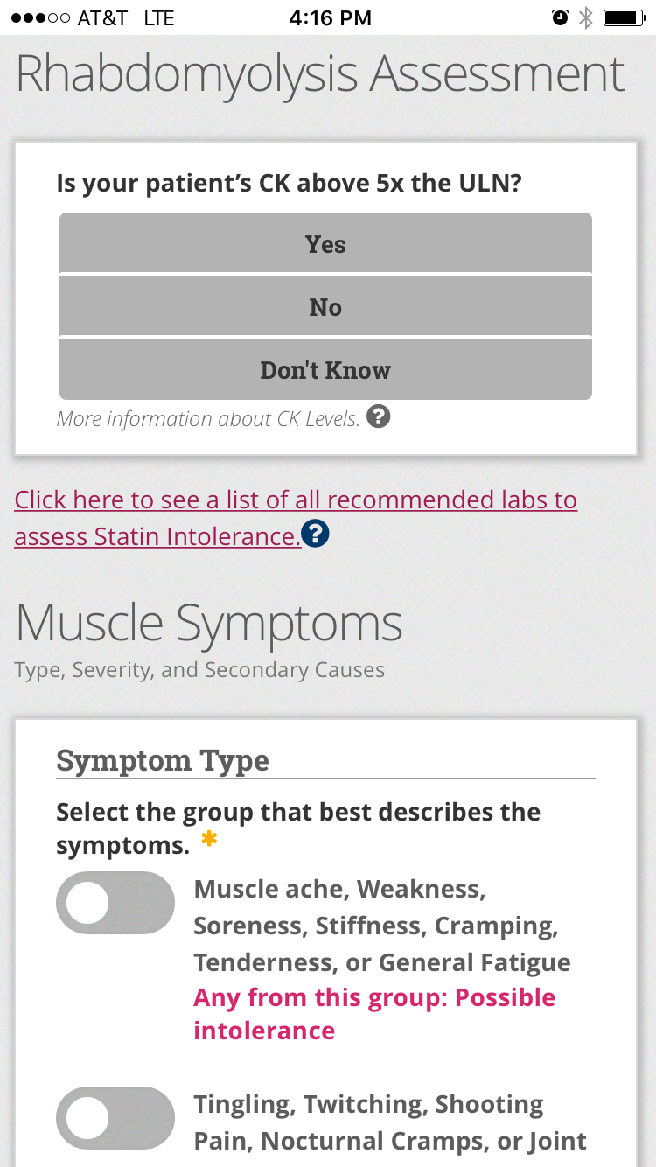Tap the Bluetooth status bar icon
Screen dimensions: 656x1167
(x=586, y=17)
